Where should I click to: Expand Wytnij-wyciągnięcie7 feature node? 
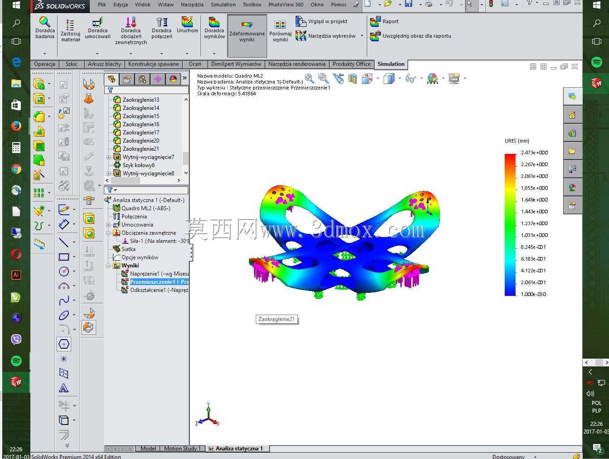coord(109,157)
